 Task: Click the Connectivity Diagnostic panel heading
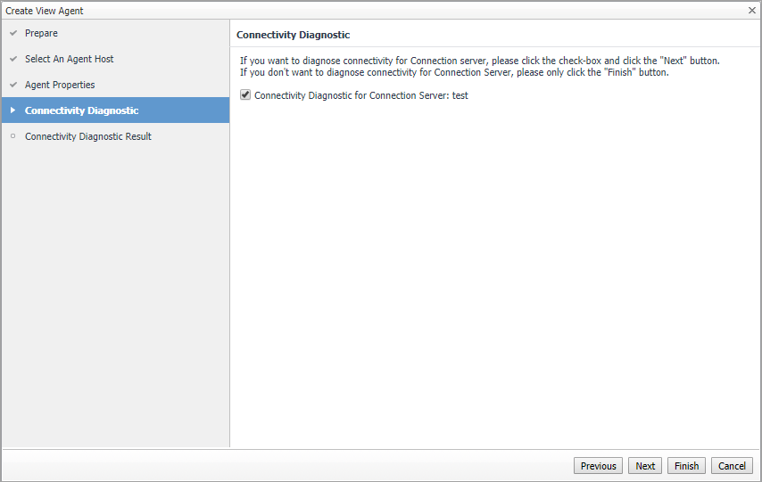click(293, 35)
